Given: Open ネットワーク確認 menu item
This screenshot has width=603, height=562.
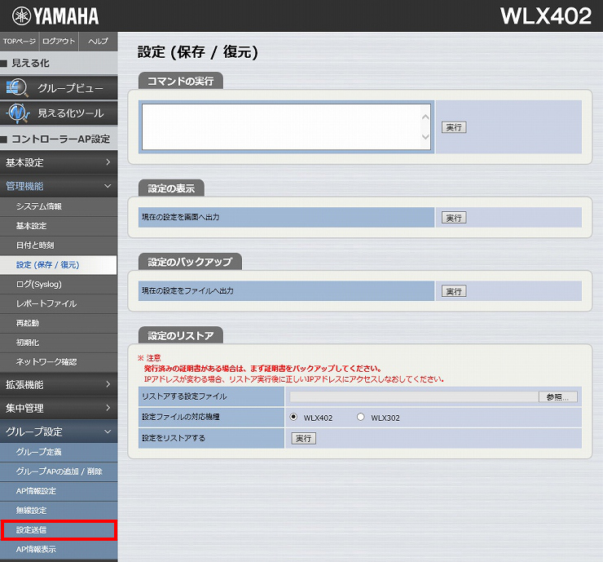Looking at the screenshot, I should point(59,362).
